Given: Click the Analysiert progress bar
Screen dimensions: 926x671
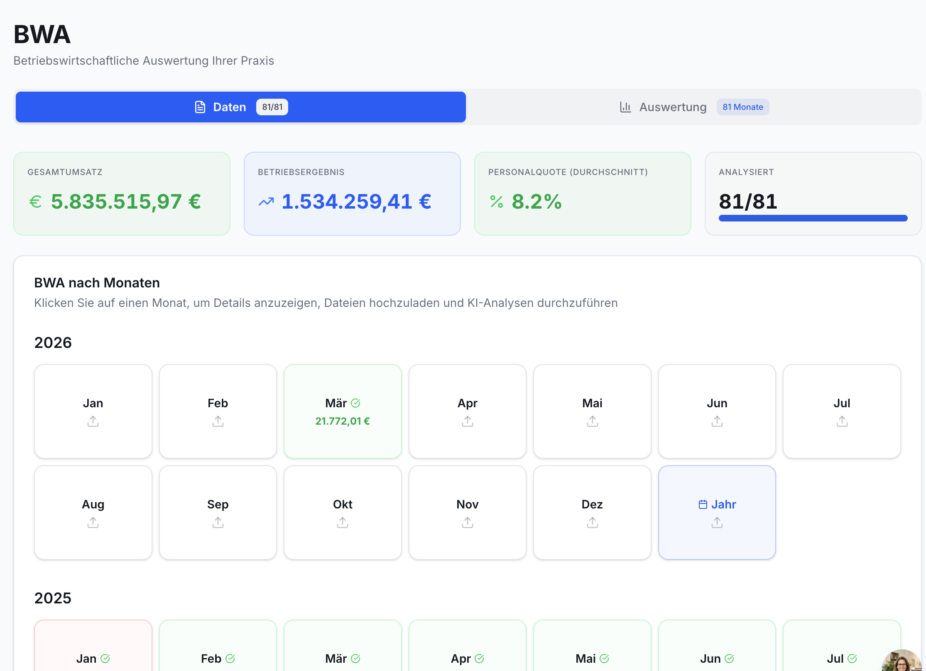Looking at the screenshot, I should tap(813, 218).
